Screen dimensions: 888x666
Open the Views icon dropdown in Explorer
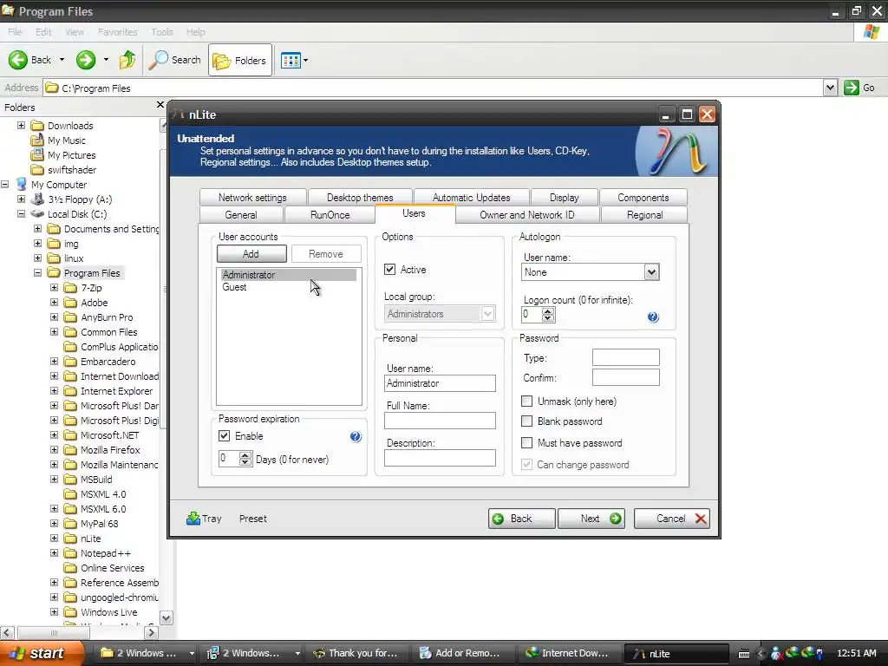pyautogui.click(x=295, y=60)
